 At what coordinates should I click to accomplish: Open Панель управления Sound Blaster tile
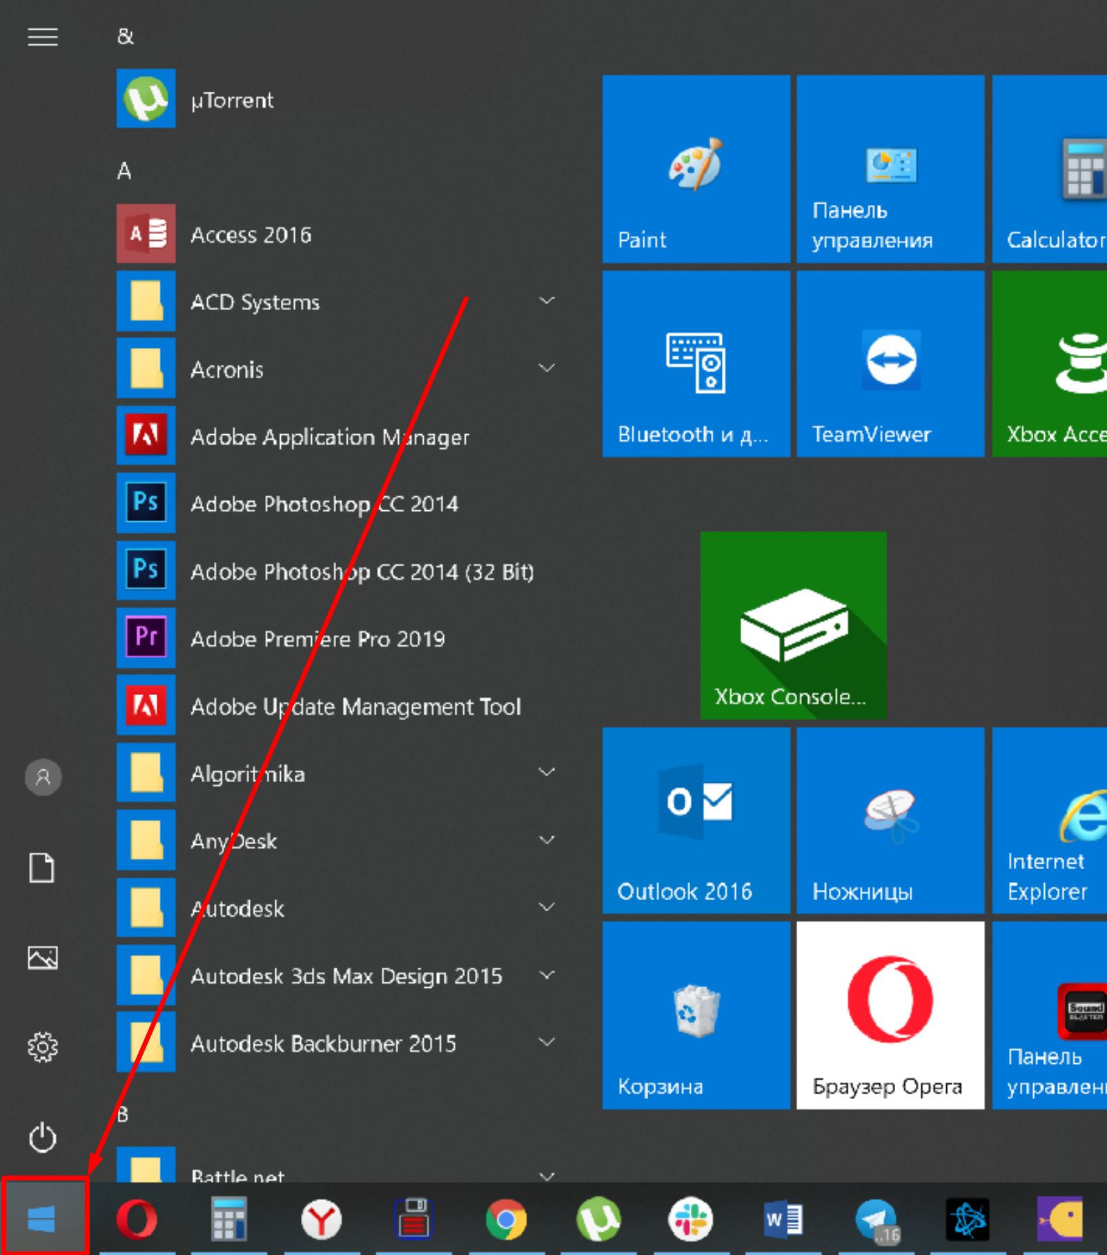click(1050, 1015)
